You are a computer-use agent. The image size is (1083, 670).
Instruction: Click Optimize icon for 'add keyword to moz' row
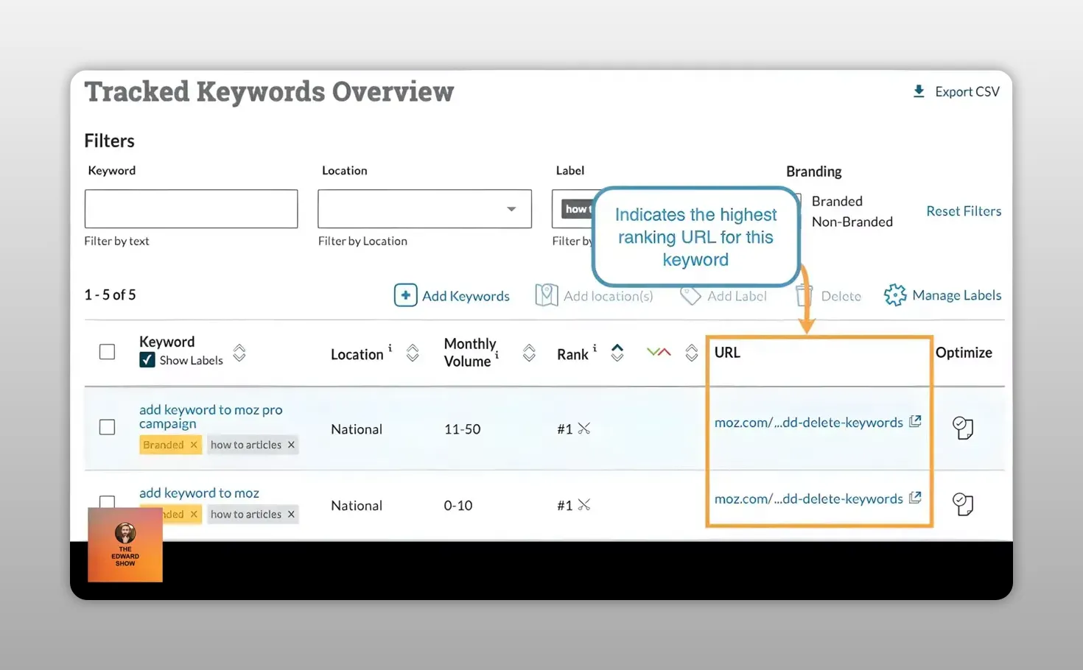(x=963, y=504)
